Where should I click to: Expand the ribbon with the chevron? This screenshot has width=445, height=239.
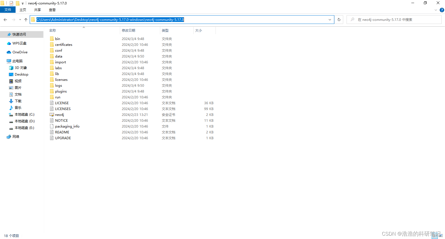pos(436,10)
